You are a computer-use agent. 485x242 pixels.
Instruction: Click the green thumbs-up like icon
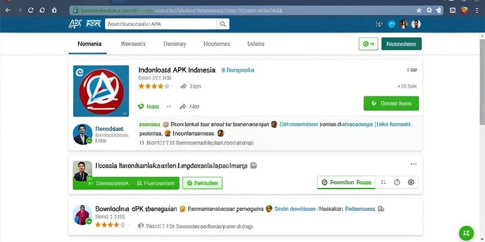coord(141,106)
